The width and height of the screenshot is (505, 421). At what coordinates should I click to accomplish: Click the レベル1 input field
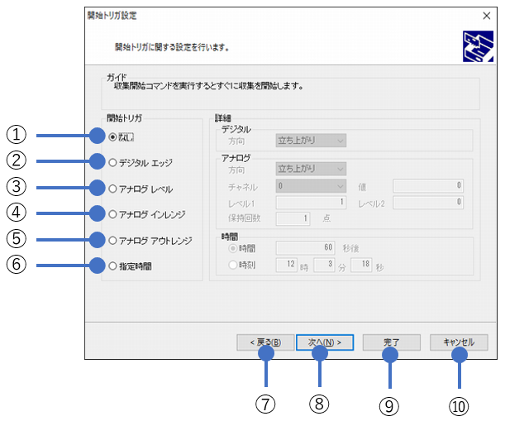[x=312, y=203]
